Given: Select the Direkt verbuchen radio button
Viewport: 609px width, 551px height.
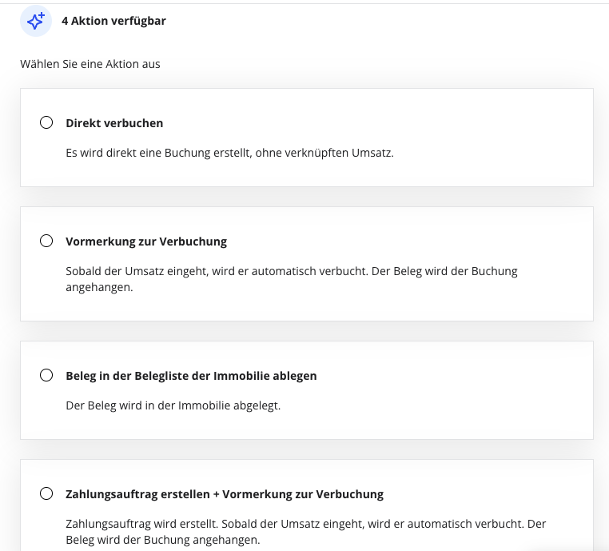Looking at the screenshot, I should point(46,122).
